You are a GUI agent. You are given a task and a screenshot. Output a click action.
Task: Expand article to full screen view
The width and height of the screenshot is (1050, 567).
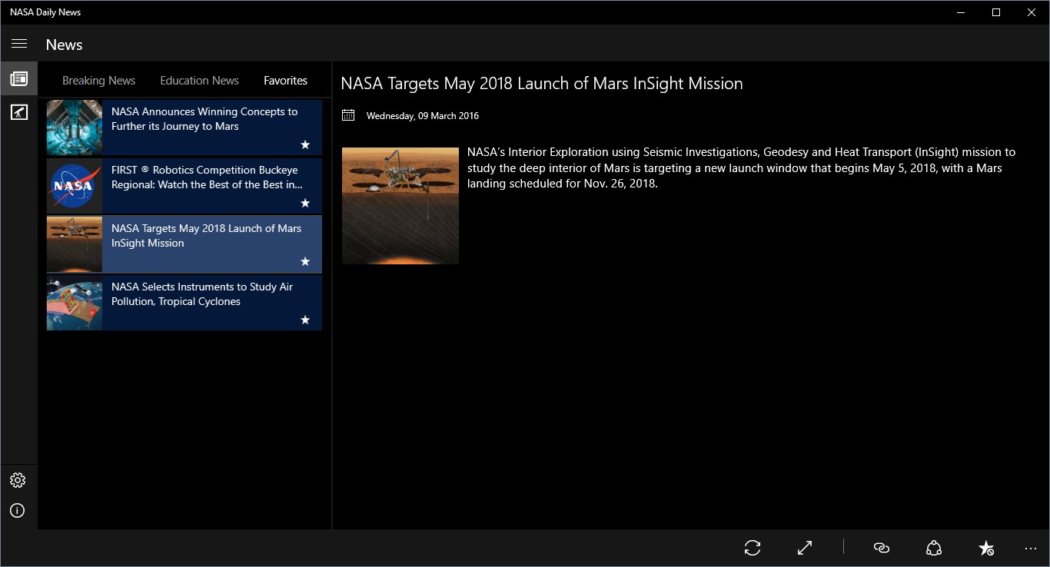click(x=805, y=548)
